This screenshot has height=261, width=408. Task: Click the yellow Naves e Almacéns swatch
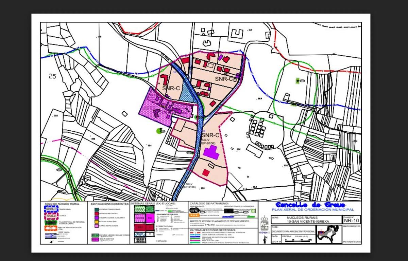click(x=97, y=221)
